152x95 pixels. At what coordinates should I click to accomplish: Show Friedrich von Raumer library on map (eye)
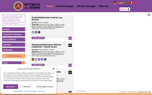coord(70,38)
